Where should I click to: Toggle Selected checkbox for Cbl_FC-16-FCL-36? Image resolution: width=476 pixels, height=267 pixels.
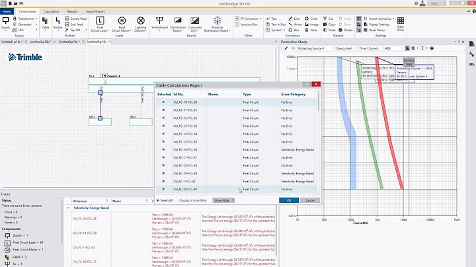coord(164,149)
